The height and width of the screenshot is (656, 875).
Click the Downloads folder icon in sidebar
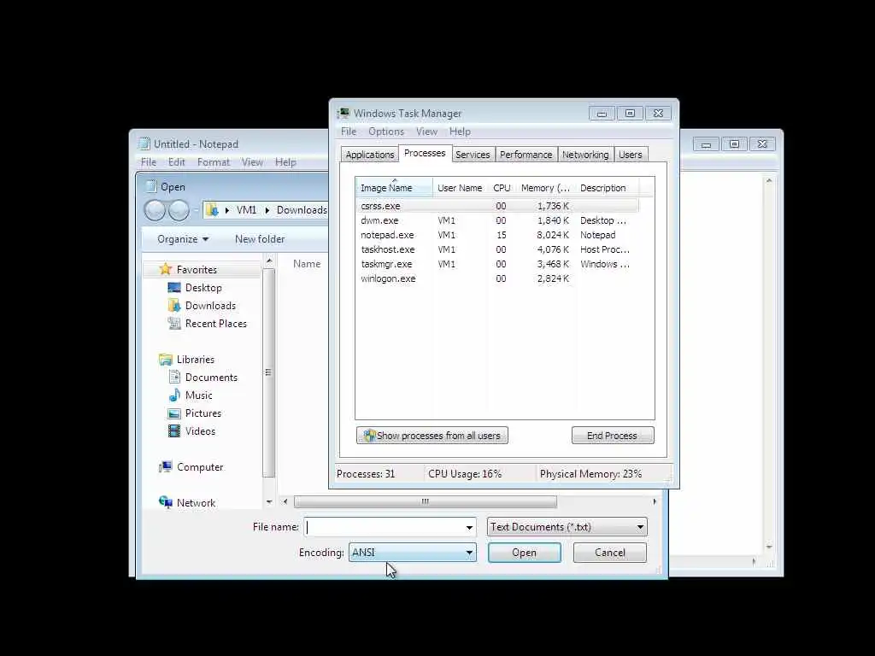tap(174, 306)
